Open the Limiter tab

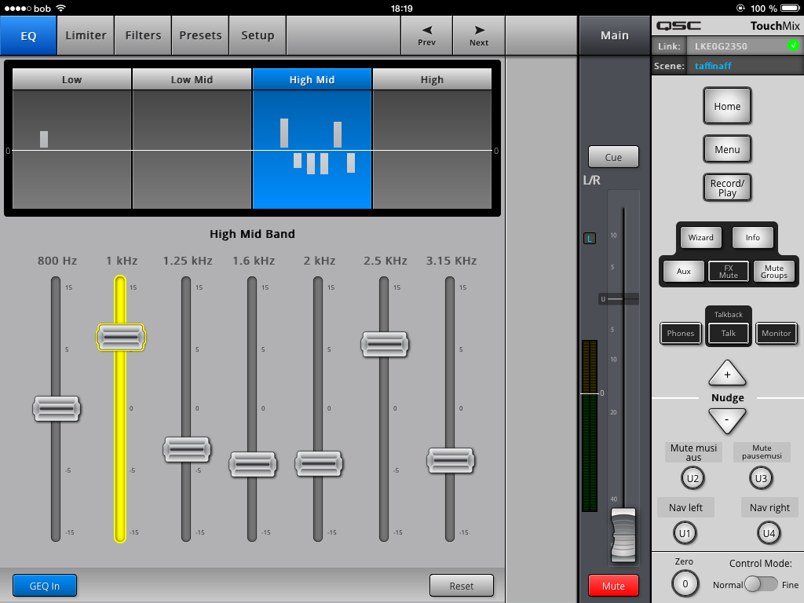86,35
